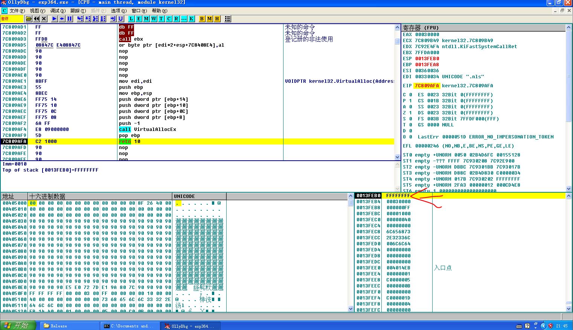The image size is (573, 330).
Task: Click the 寄存器 (FPU) registers header
Action: tap(483, 28)
